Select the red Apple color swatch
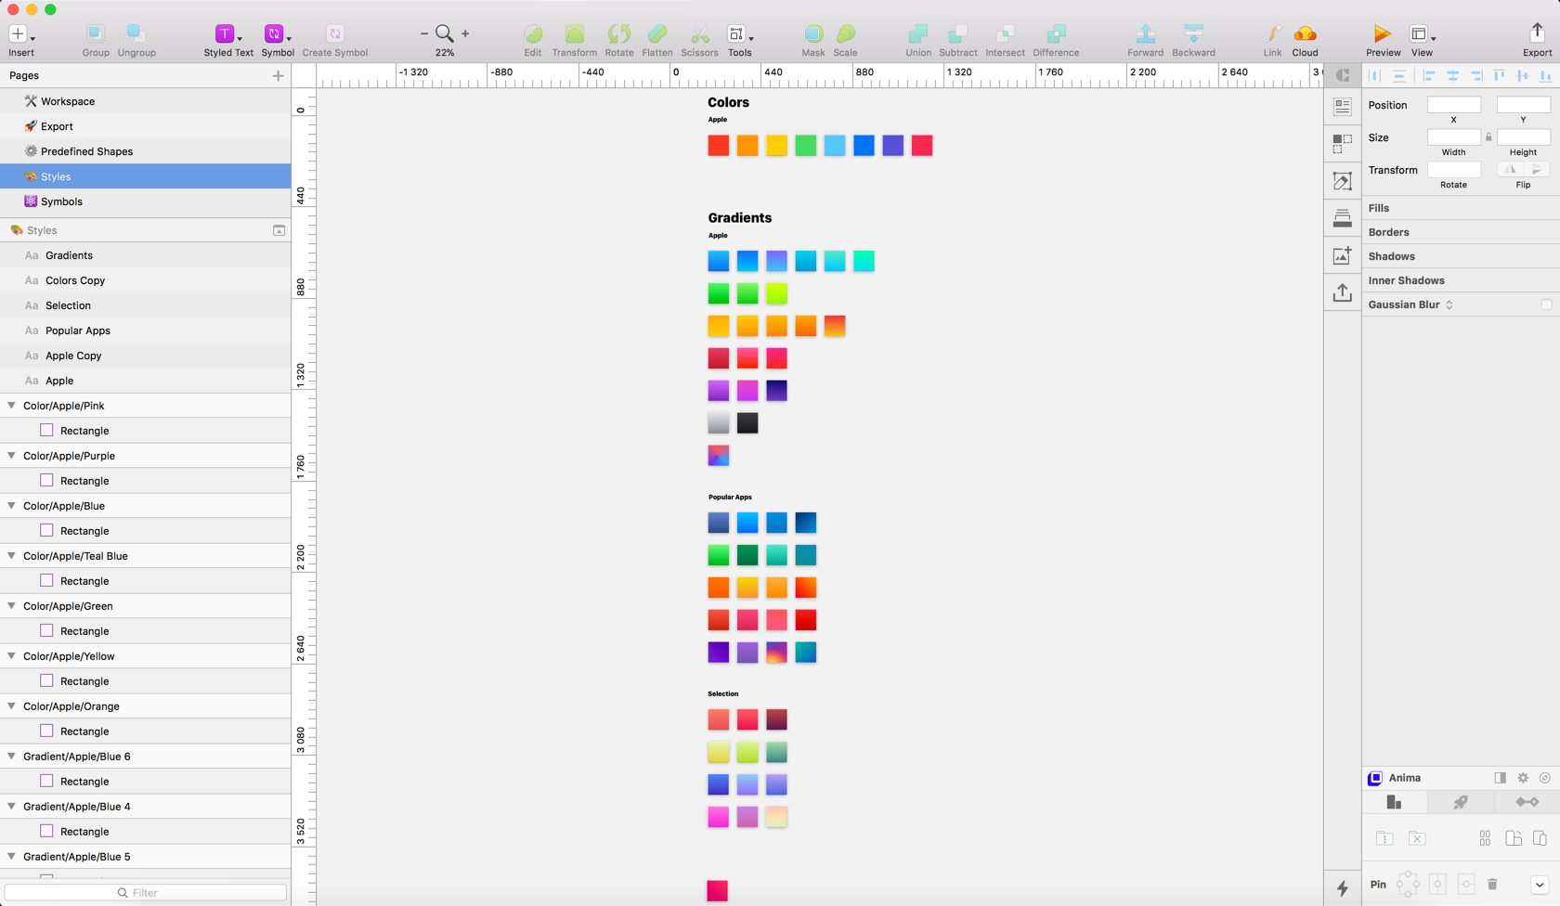The height and width of the screenshot is (906, 1560). click(x=718, y=146)
